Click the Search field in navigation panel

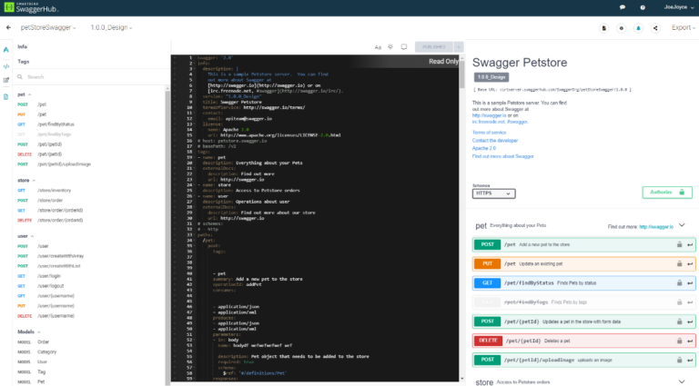click(x=91, y=77)
